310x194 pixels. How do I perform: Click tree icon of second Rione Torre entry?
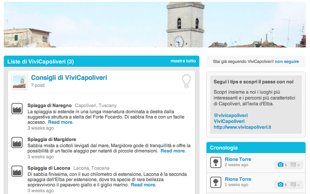(x=216, y=182)
